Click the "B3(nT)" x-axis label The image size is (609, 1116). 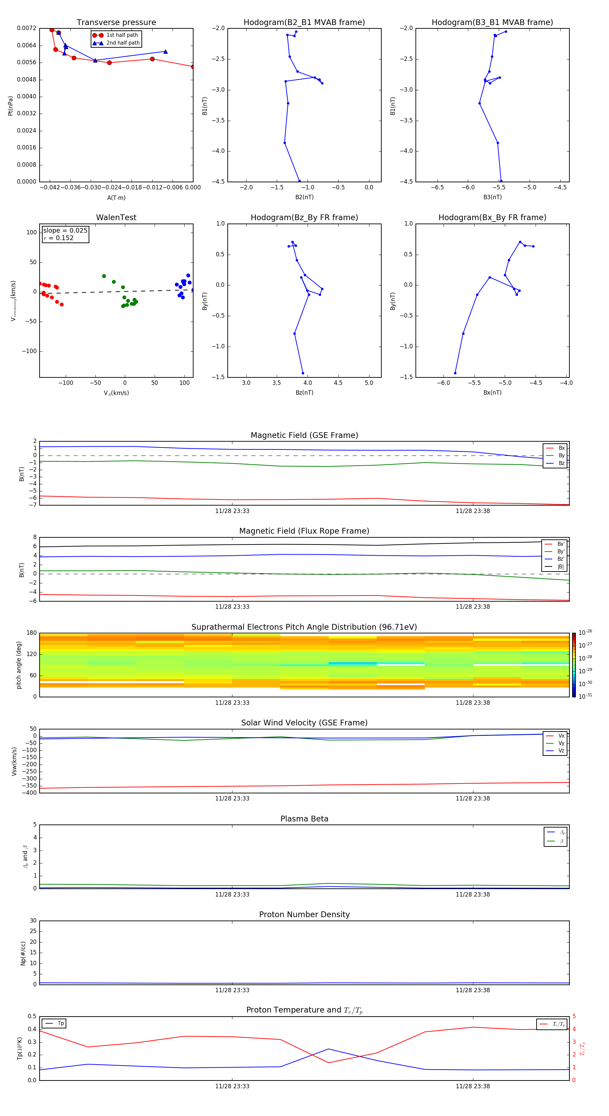point(492,197)
